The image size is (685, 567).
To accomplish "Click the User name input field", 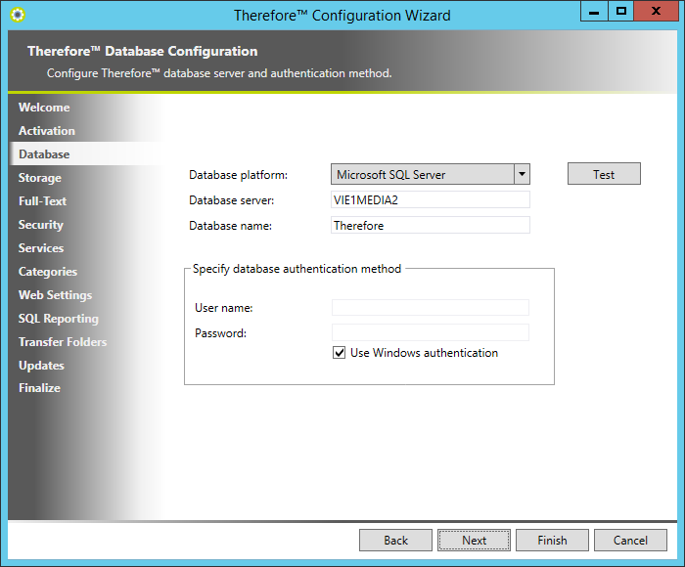I will 431,307.
